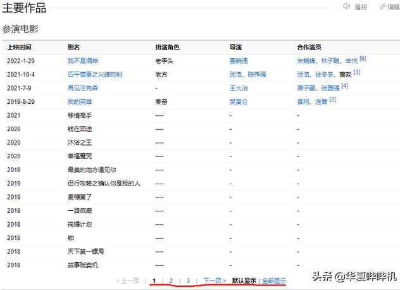Go to page 3 of the film list
The width and height of the screenshot is (405, 290).
(x=188, y=281)
